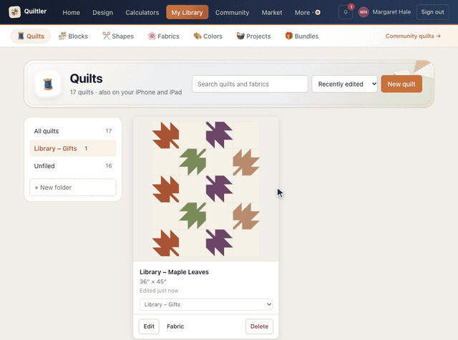The height and width of the screenshot is (340, 458).
Task: Select the Library – Gifts folder in the sidebar
Action: click(73, 148)
